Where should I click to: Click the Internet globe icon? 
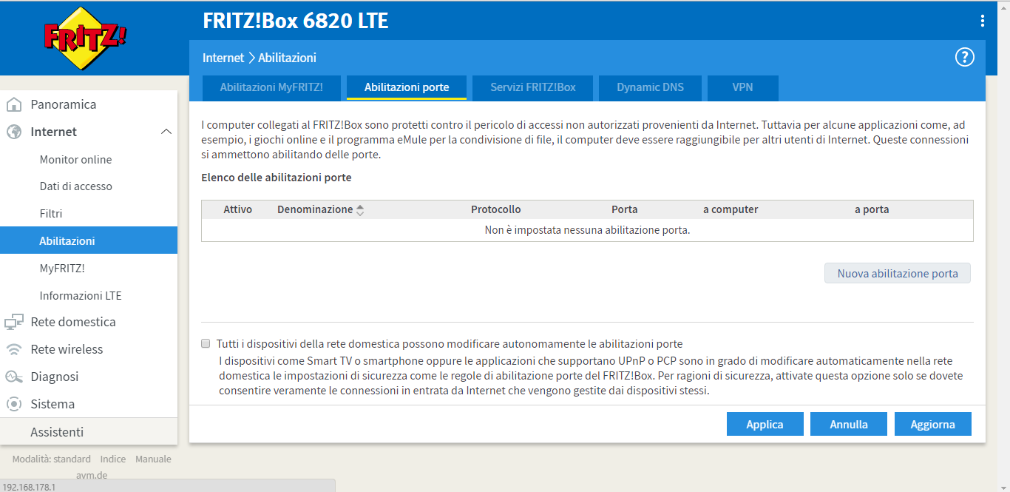pos(14,132)
